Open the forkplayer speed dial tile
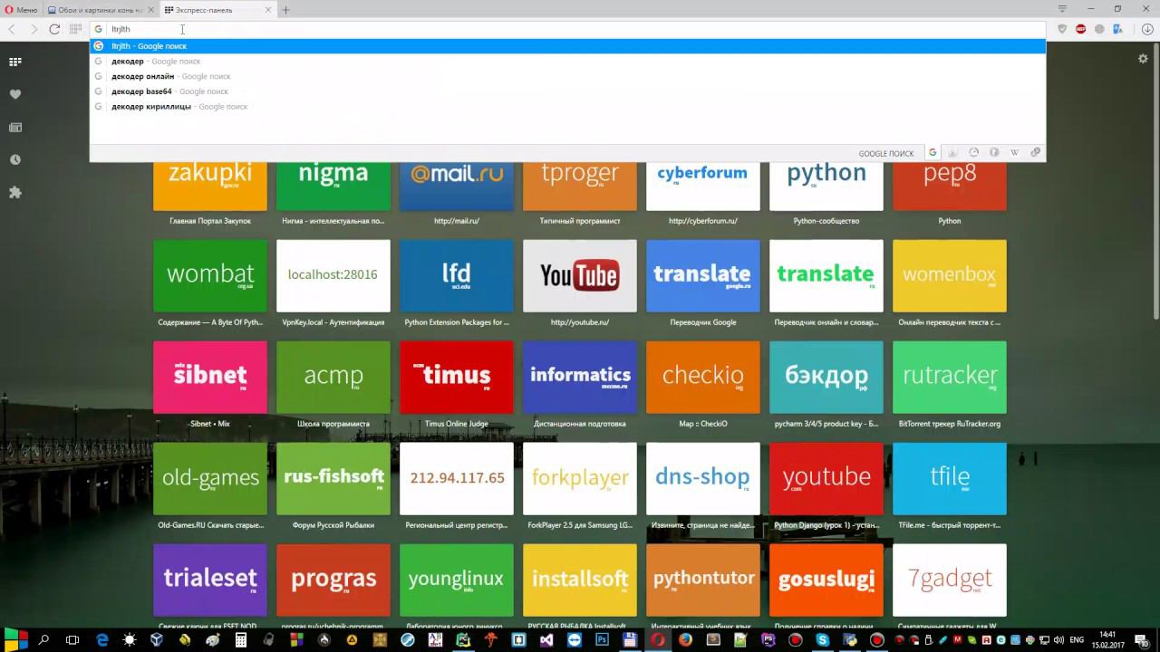 point(580,478)
